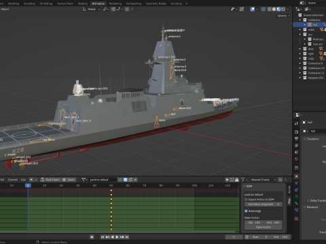Click keyframe at frame 50 summary row
The width and height of the screenshot is (326, 244).
111,190
